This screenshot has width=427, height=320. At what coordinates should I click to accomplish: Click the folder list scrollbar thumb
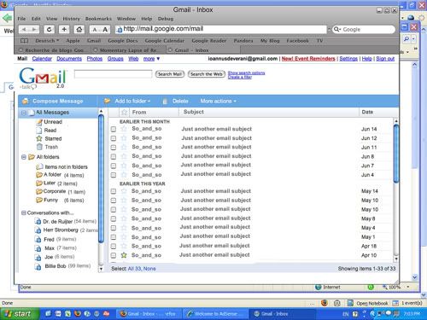tap(101, 177)
